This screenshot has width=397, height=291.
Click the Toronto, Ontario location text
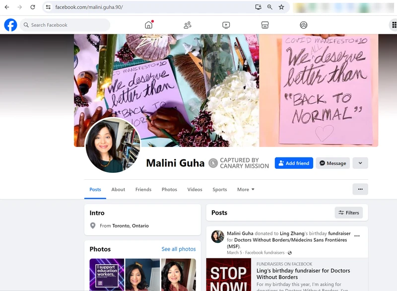131,225
